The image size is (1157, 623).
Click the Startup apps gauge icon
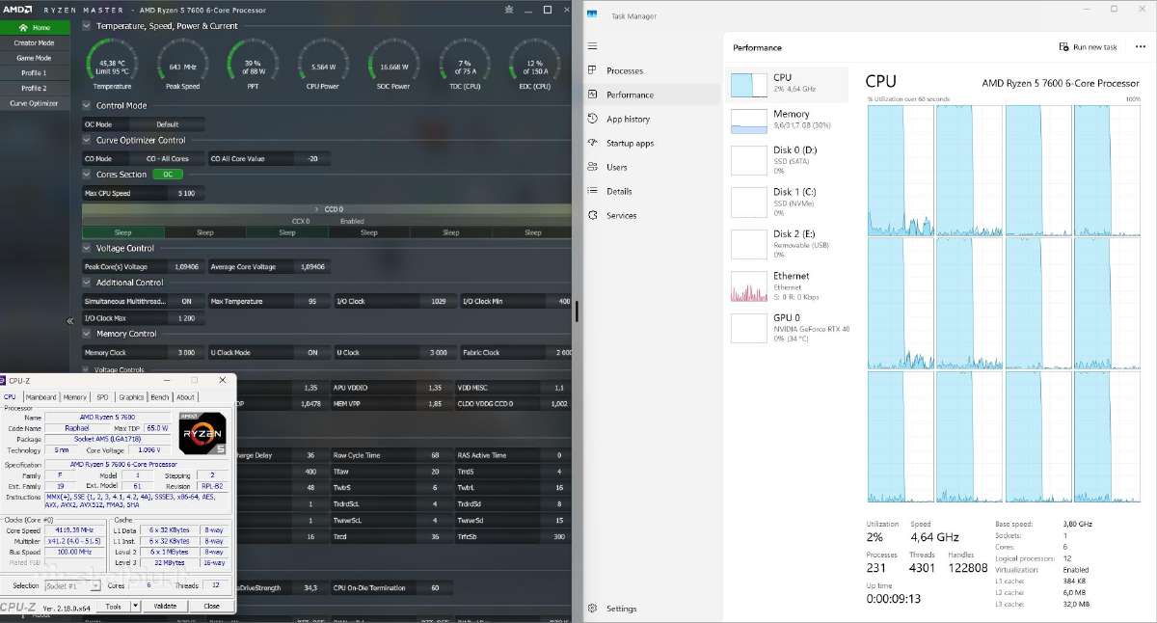pos(592,143)
